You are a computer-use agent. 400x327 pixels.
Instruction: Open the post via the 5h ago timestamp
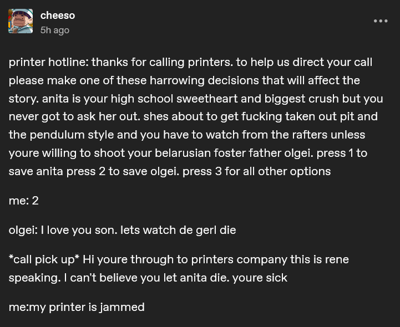click(54, 30)
